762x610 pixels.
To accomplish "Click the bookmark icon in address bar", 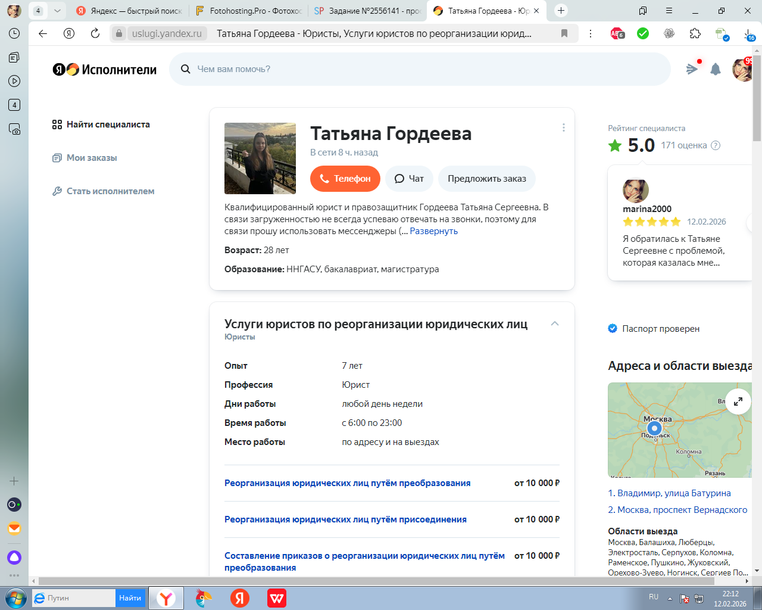I will tap(564, 33).
